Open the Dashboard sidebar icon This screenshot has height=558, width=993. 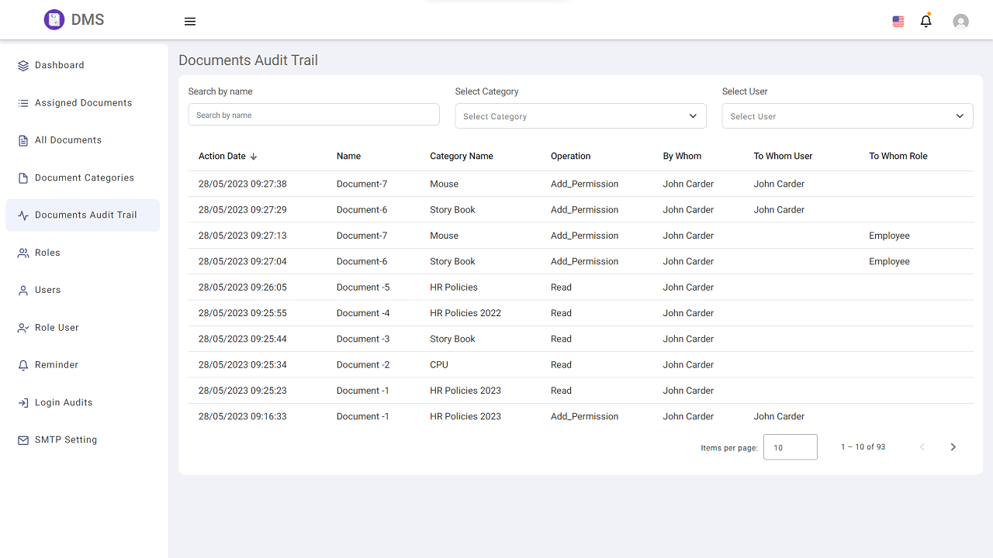[x=22, y=65]
